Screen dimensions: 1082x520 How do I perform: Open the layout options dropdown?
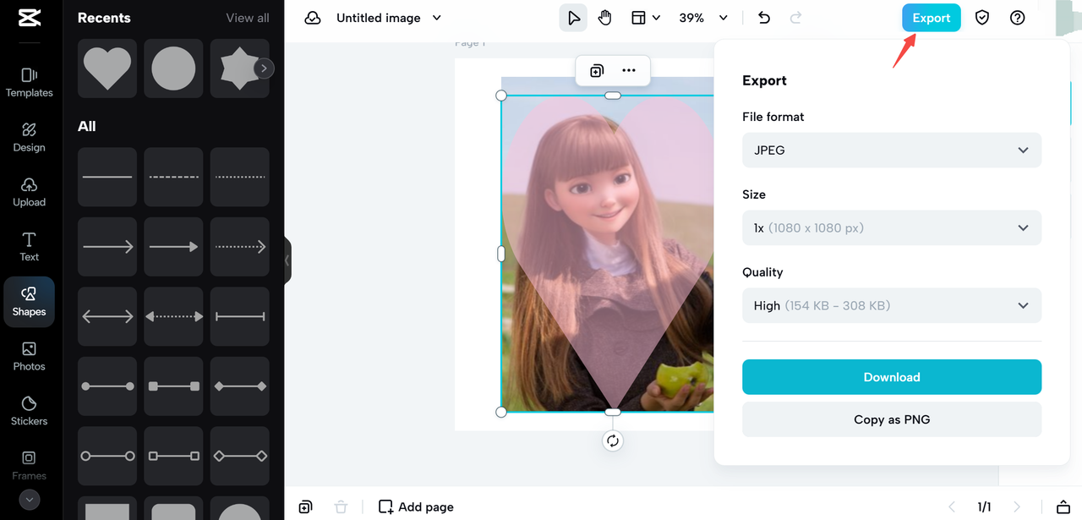tap(647, 18)
